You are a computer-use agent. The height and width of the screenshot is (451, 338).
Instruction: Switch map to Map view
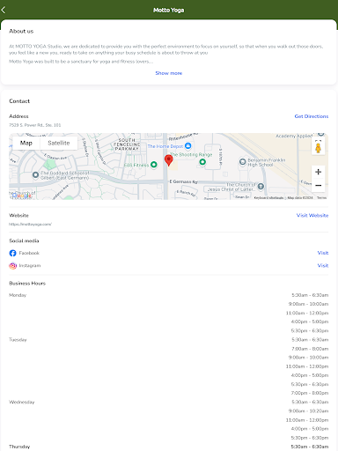click(26, 143)
